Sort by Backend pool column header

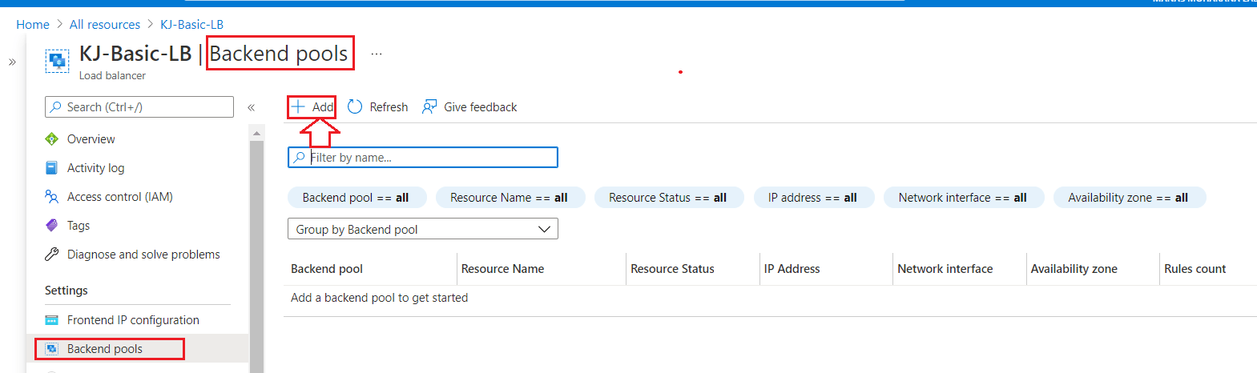tap(327, 269)
